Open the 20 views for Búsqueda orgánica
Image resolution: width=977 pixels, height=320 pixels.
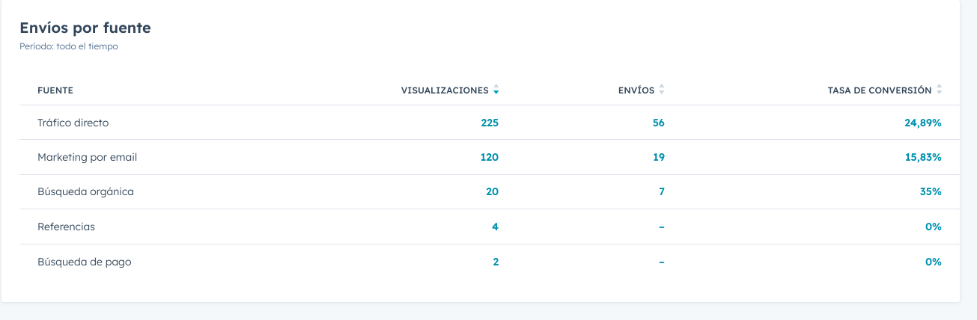click(x=492, y=191)
